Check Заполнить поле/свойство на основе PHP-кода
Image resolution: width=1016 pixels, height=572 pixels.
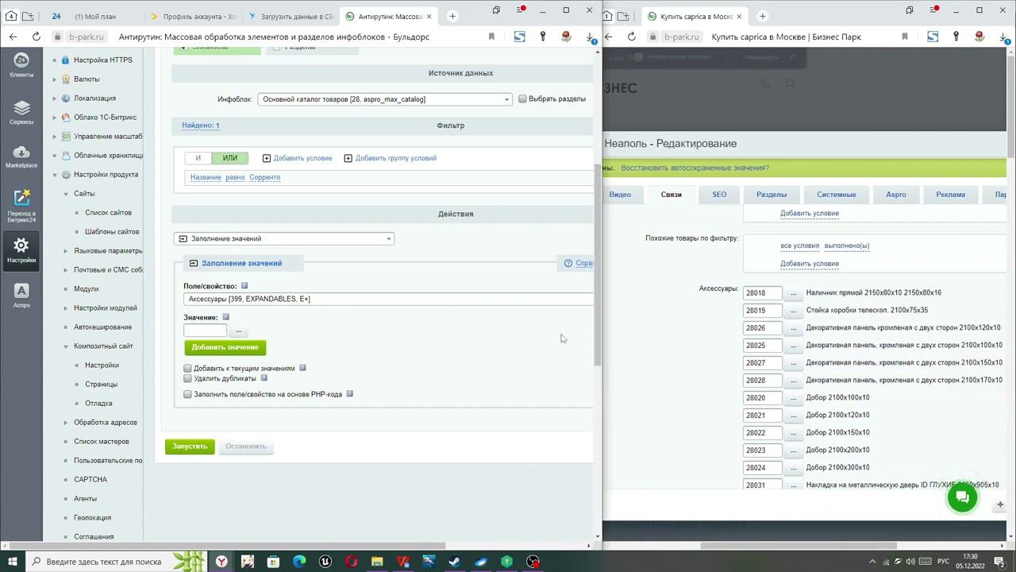tap(187, 394)
